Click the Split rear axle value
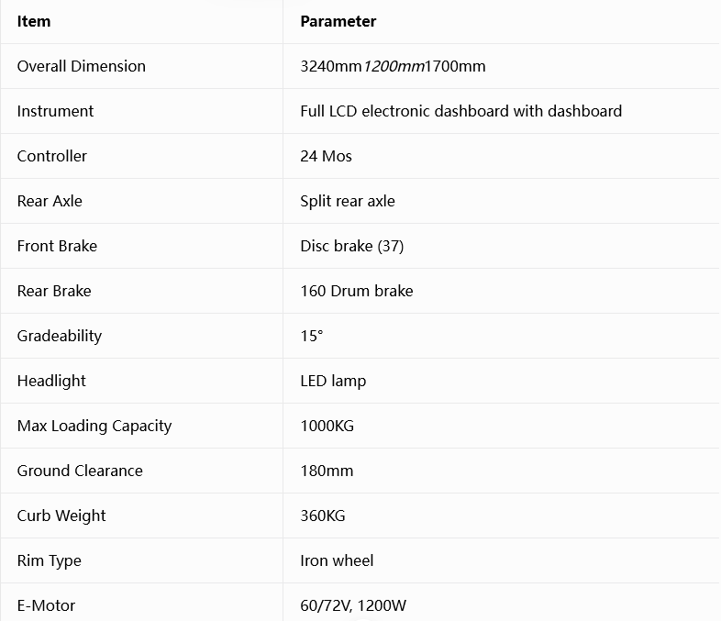This screenshot has width=721, height=621. [x=348, y=201]
